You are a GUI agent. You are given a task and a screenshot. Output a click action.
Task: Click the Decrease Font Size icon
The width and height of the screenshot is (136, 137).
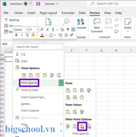[x=48, y=30]
